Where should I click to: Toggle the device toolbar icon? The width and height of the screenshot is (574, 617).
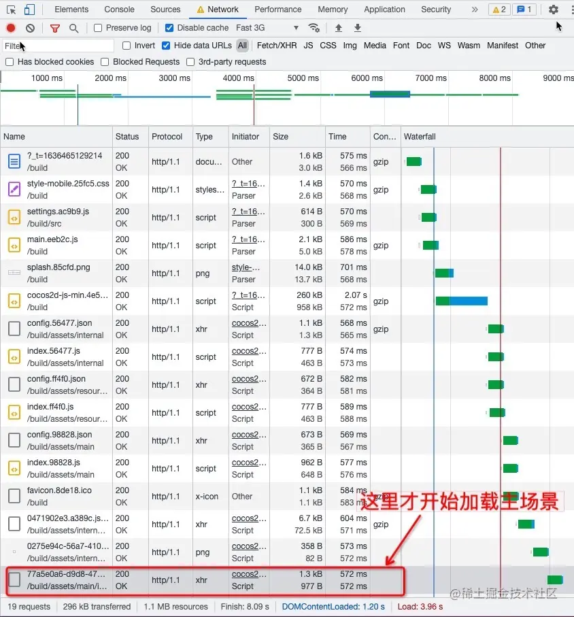pos(29,10)
